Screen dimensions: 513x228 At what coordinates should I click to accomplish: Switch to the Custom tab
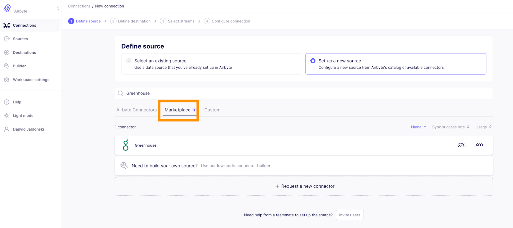(212, 110)
